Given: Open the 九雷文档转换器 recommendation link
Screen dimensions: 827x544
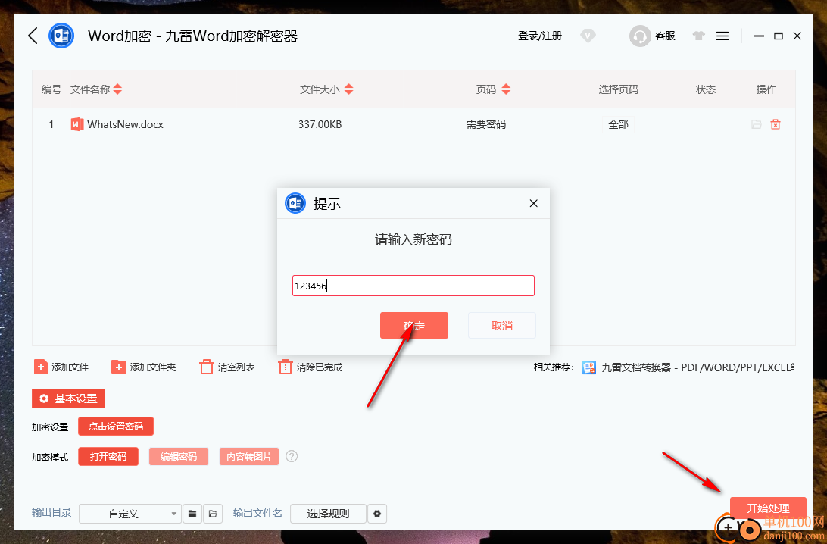Looking at the screenshot, I should [688, 367].
